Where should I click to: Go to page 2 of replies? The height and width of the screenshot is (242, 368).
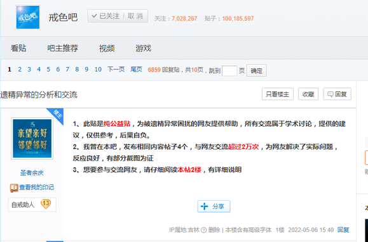20,70
